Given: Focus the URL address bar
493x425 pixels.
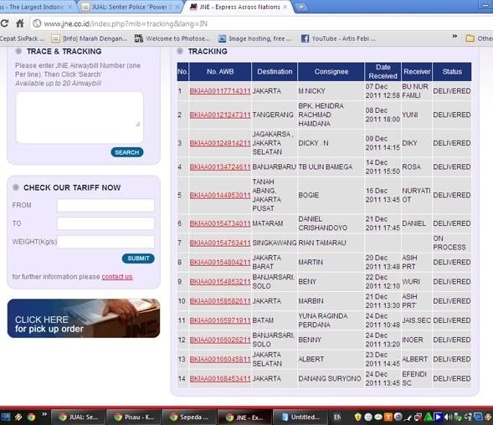Looking at the screenshot, I should pyautogui.click(x=261, y=23).
